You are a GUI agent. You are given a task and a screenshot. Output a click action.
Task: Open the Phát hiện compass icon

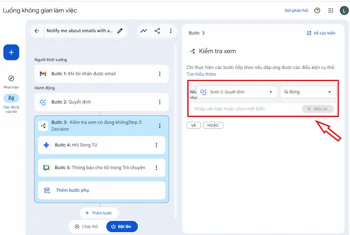11,78
